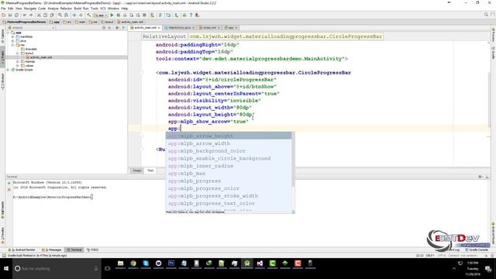The image size is (496, 279).
Task: Click the autocomplete popup scrollbar
Action: coord(293,160)
